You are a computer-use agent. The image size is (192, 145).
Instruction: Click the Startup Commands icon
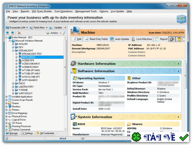pos(10,130)
